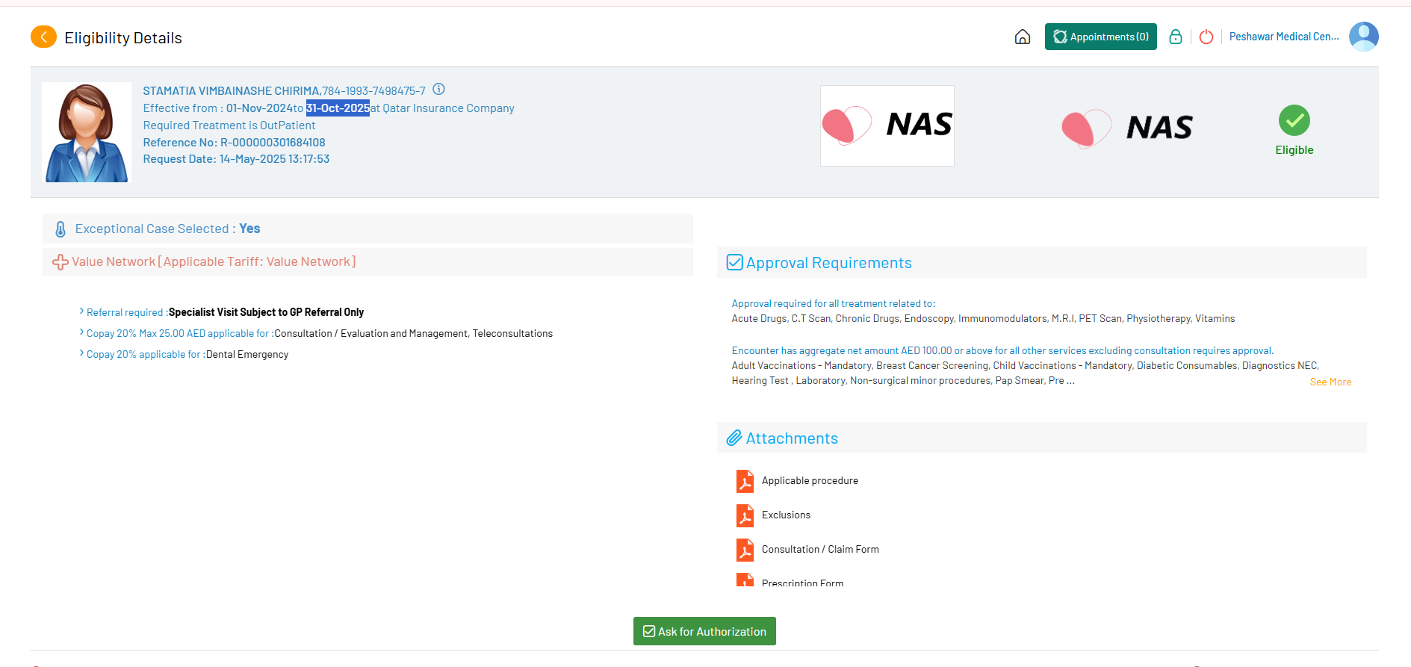
Task: Click the Attachments heading text
Action: point(792,438)
